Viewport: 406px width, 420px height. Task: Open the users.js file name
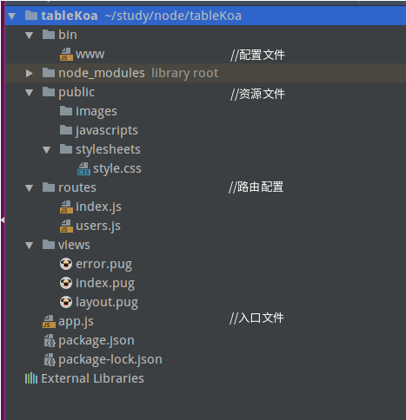click(98, 226)
